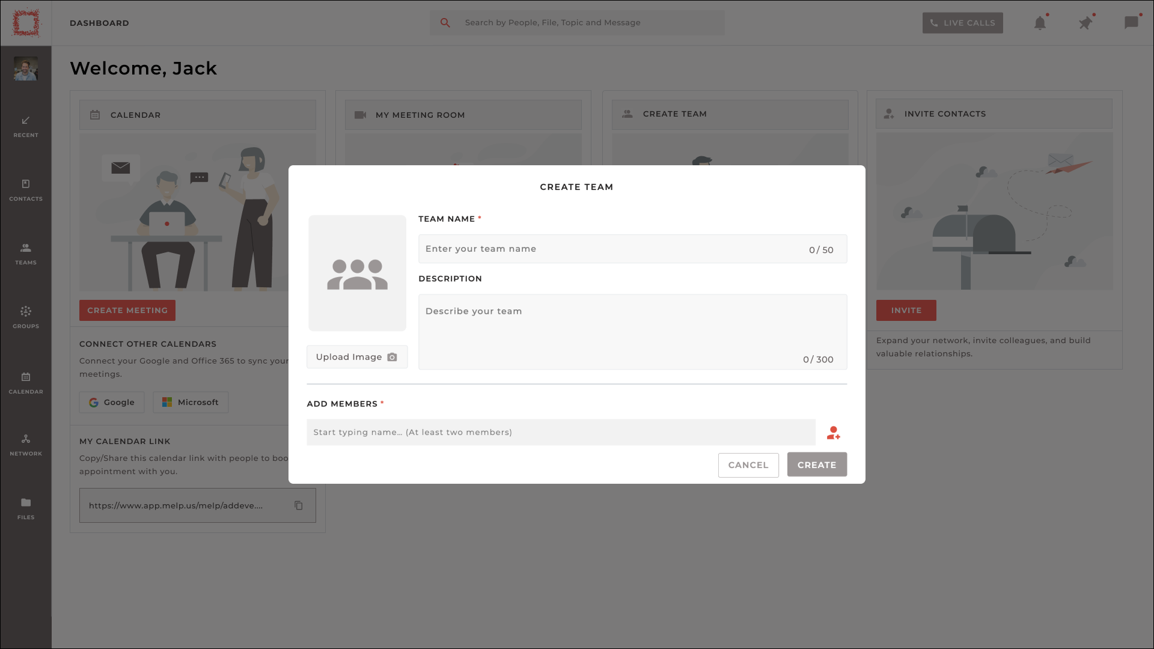Open Files in the sidebar
1154x649 pixels.
click(x=26, y=509)
